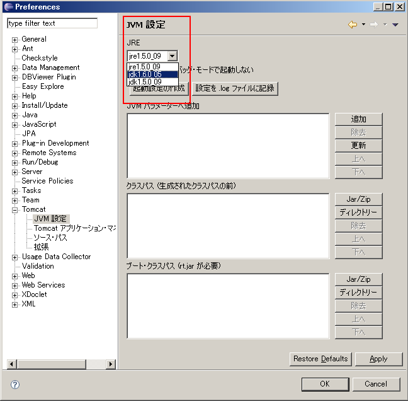Viewport: 408px width, 401px height.
Task: Click the Apply button
Action: (379, 359)
